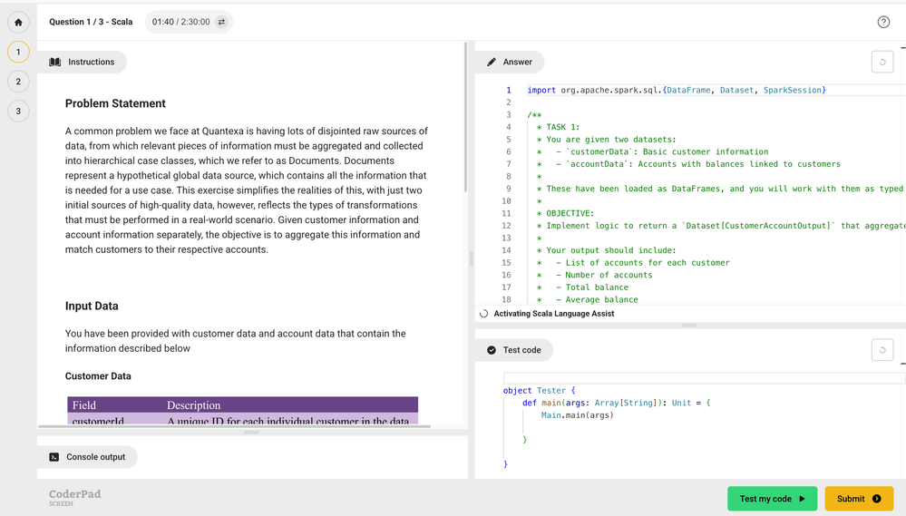The width and height of the screenshot is (906, 516).
Task: Click the divider handle above Console output
Action: (252, 433)
